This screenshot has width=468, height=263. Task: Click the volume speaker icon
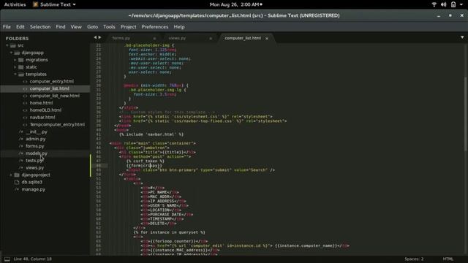pos(444,4)
